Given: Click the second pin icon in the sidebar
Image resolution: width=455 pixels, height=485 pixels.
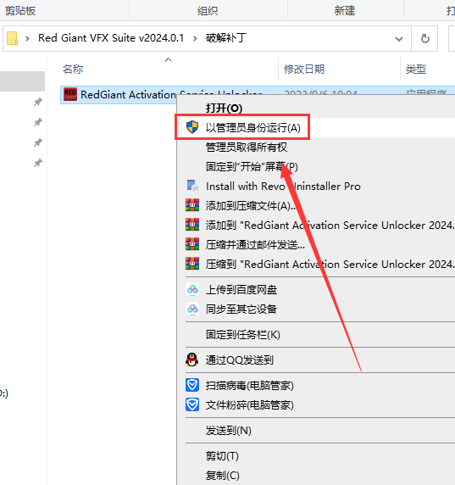Looking at the screenshot, I should click(38, 122).
